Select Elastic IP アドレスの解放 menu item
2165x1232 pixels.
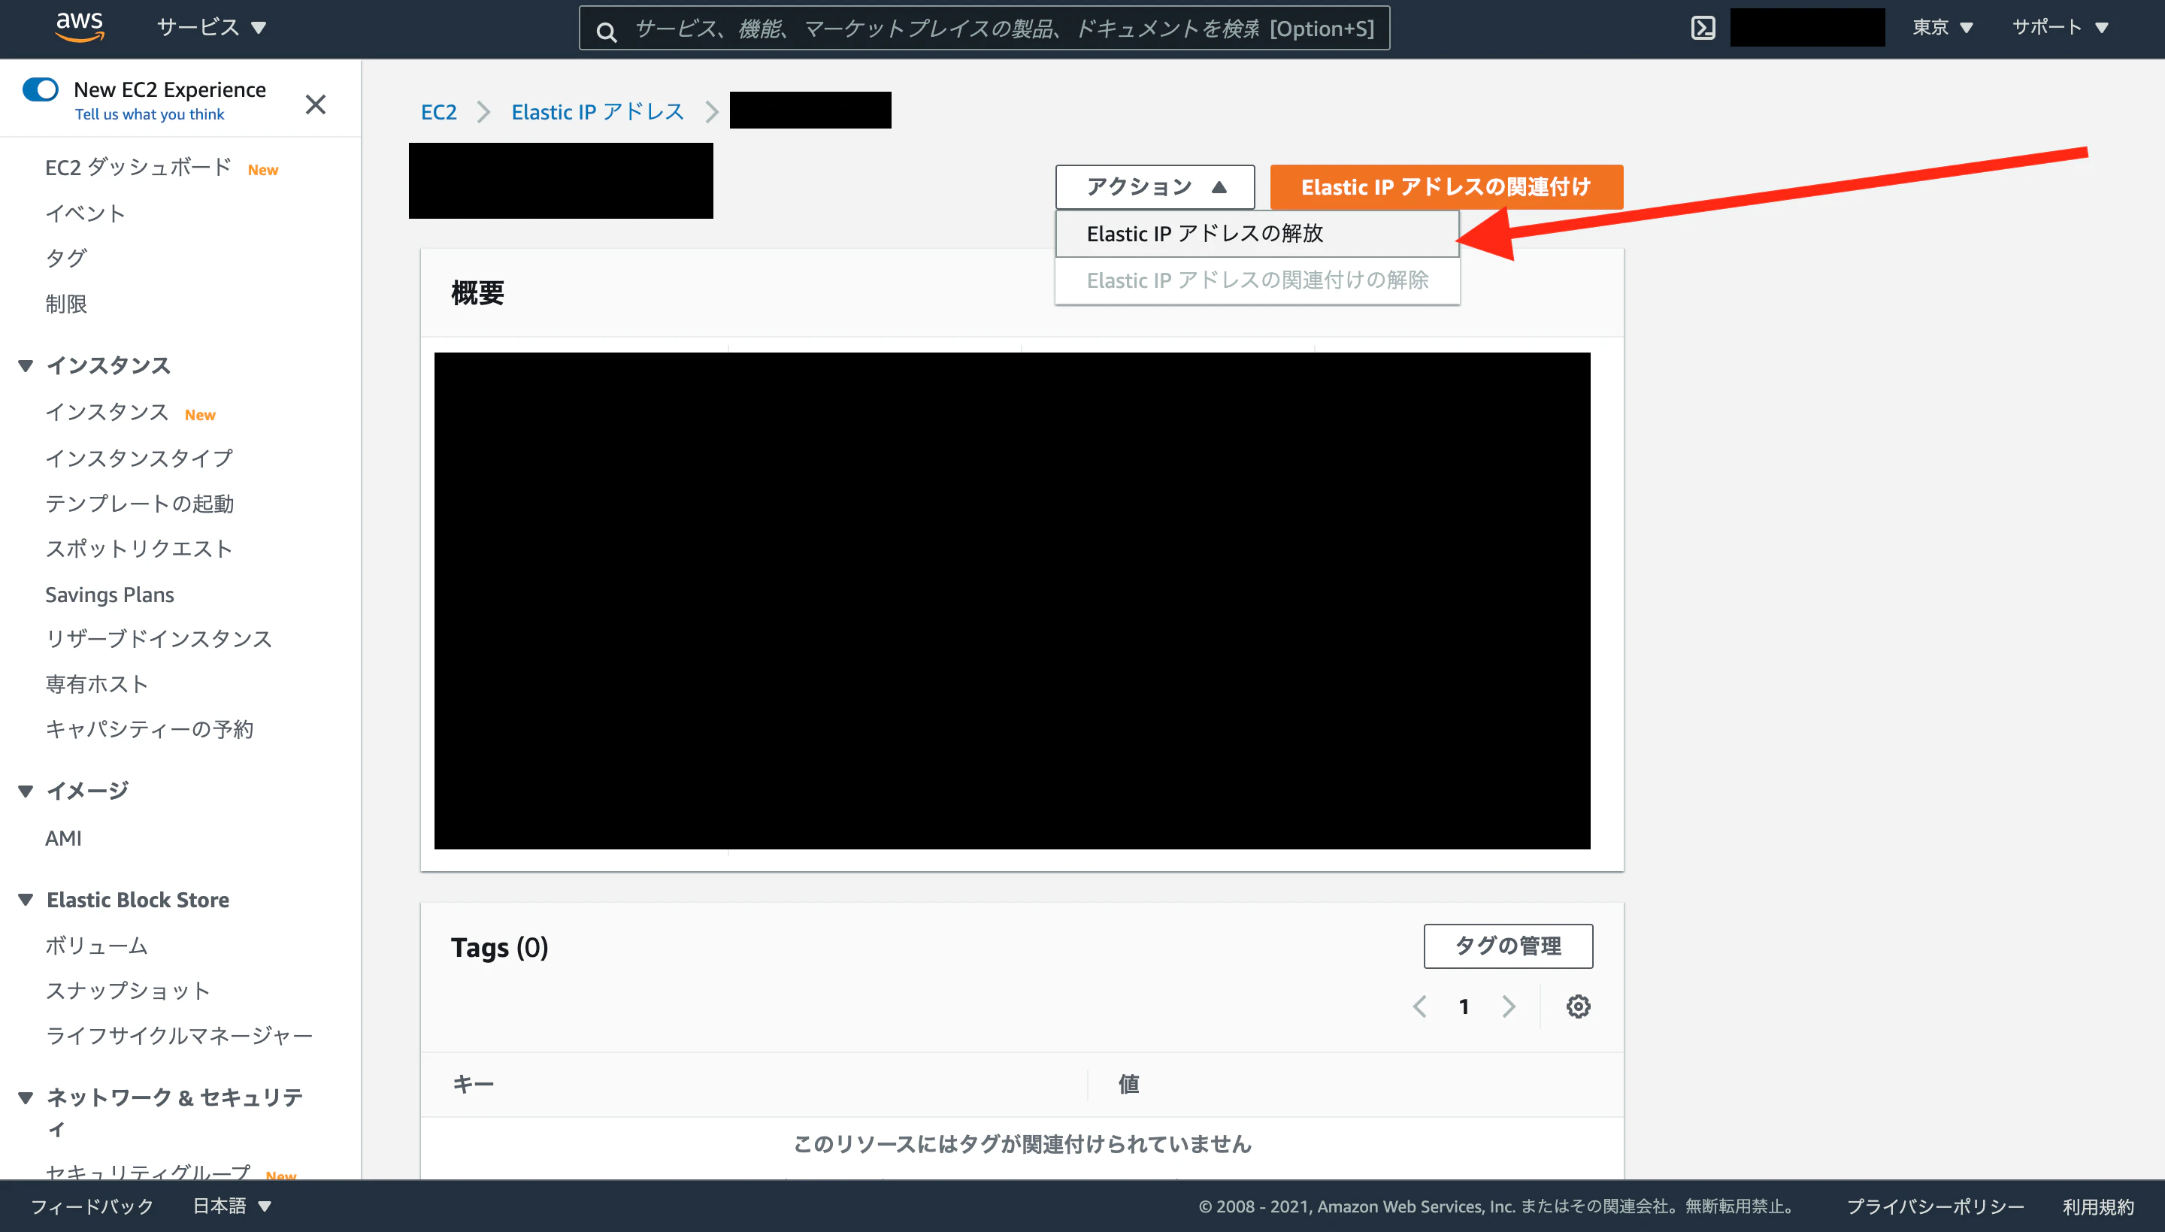[1257, 234]
